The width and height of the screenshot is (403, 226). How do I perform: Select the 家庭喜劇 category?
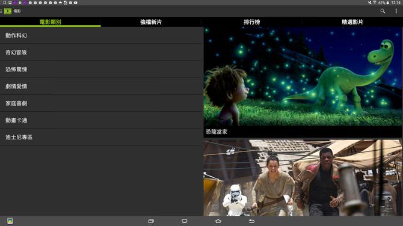102,103
